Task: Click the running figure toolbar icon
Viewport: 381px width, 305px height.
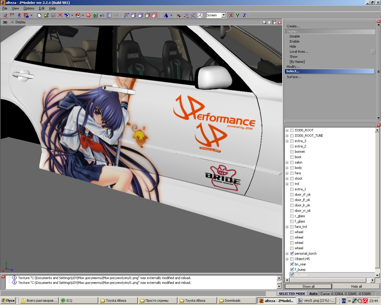Action: click(x=19, y=15)
